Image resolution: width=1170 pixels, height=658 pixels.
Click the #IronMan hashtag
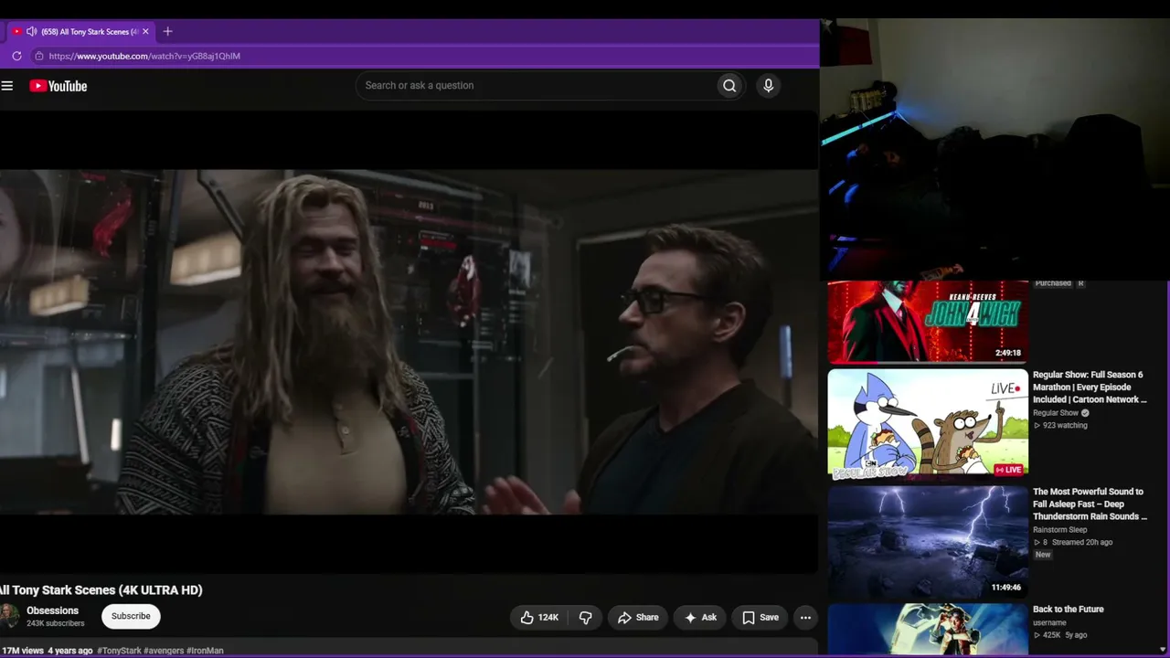[206, 651]
